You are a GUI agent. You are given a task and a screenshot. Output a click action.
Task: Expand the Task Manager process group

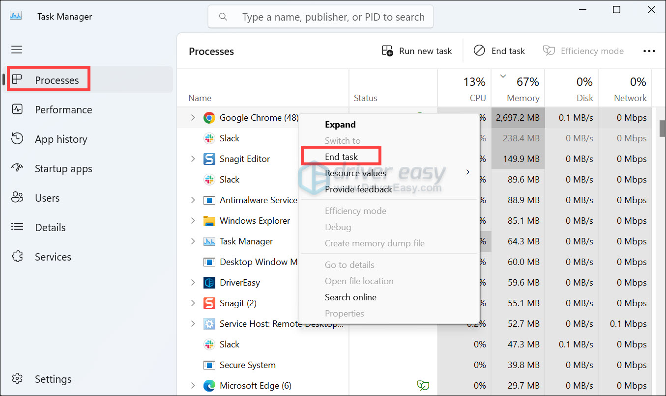pos(193,241)
